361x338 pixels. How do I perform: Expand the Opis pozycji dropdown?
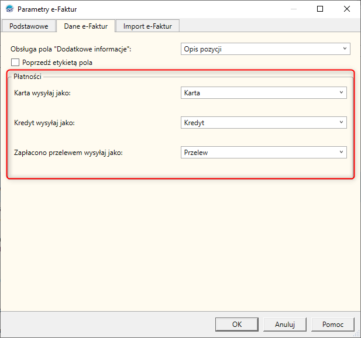[266, 49]
